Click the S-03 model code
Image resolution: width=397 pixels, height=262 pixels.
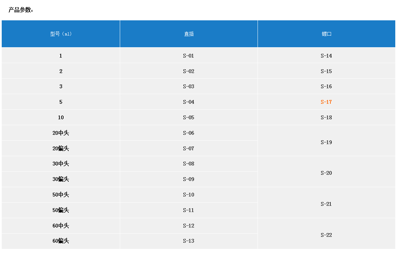[188, 87]
